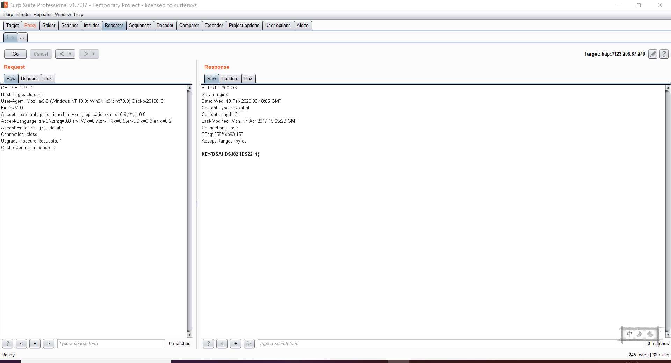Click the Server: nginx response header
The width and height of the screenshot is (671, 363).
215,95
